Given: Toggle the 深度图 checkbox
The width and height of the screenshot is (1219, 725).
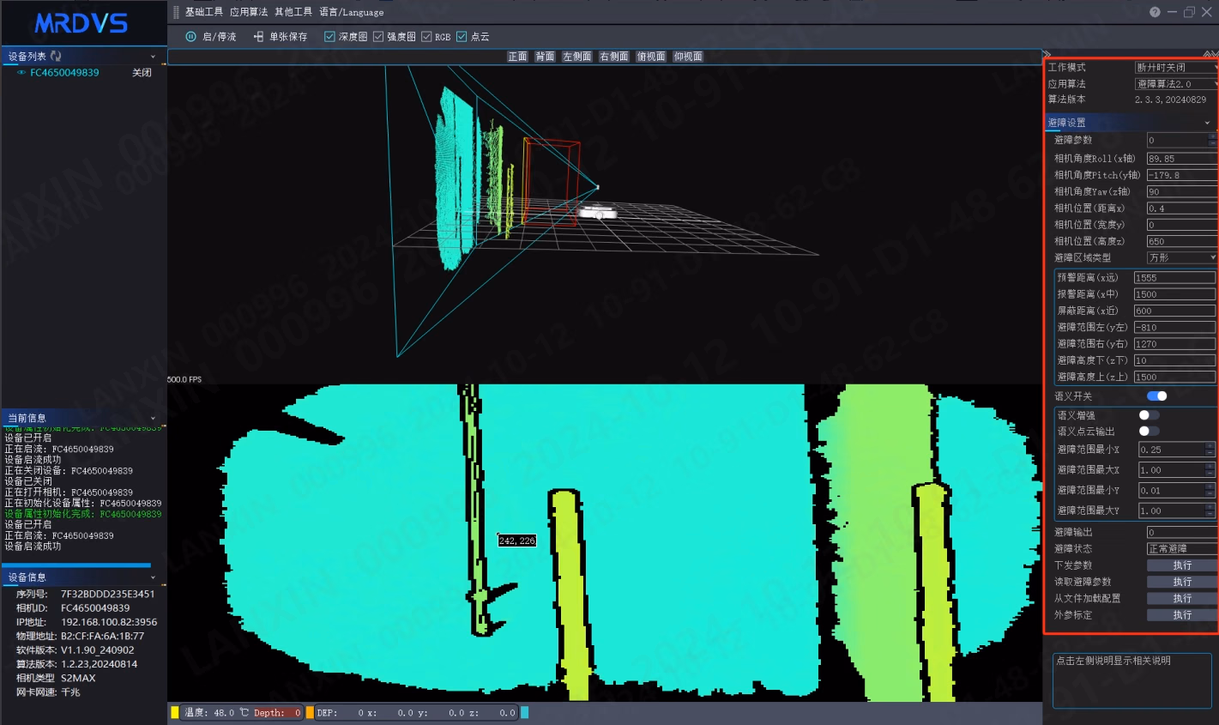Looking at the screenshot, I should (329, 37).
